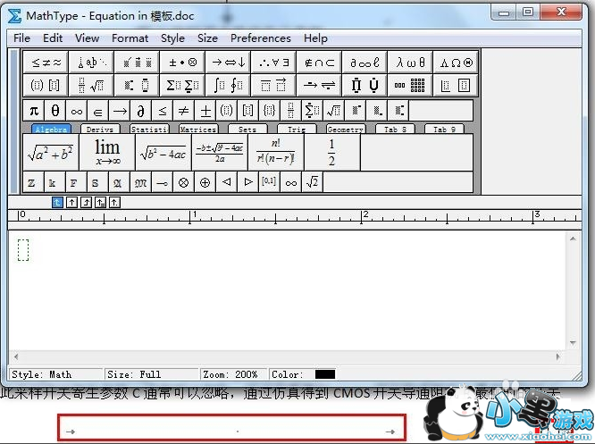Open the fraction and radical templates palette
This screenshot has height=444, width=595.
tap(92, 86)
